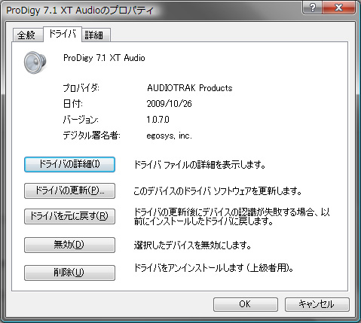This screenshot has height=323, width=361.
Task: Click ドライバを元に戻す(R) button
Action: click(x=69, y=216)
